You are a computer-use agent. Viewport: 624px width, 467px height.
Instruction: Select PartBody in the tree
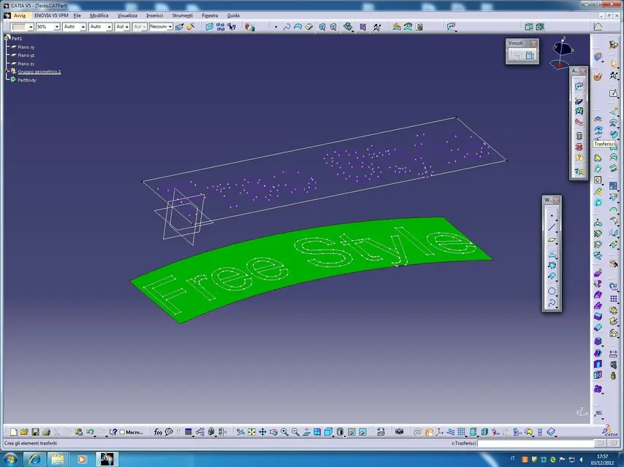[26, 80]
